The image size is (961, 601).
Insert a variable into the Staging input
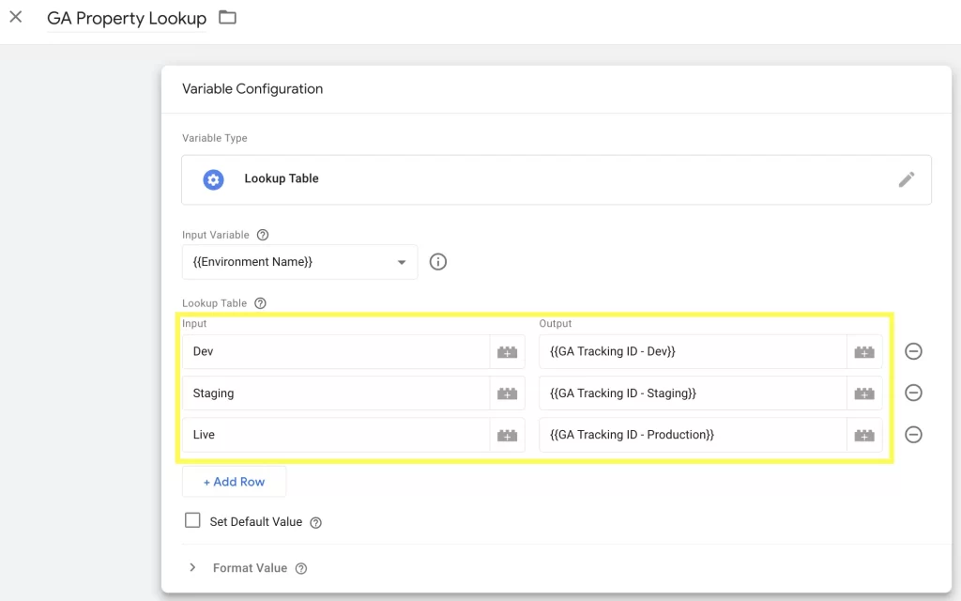coord(508,393)
